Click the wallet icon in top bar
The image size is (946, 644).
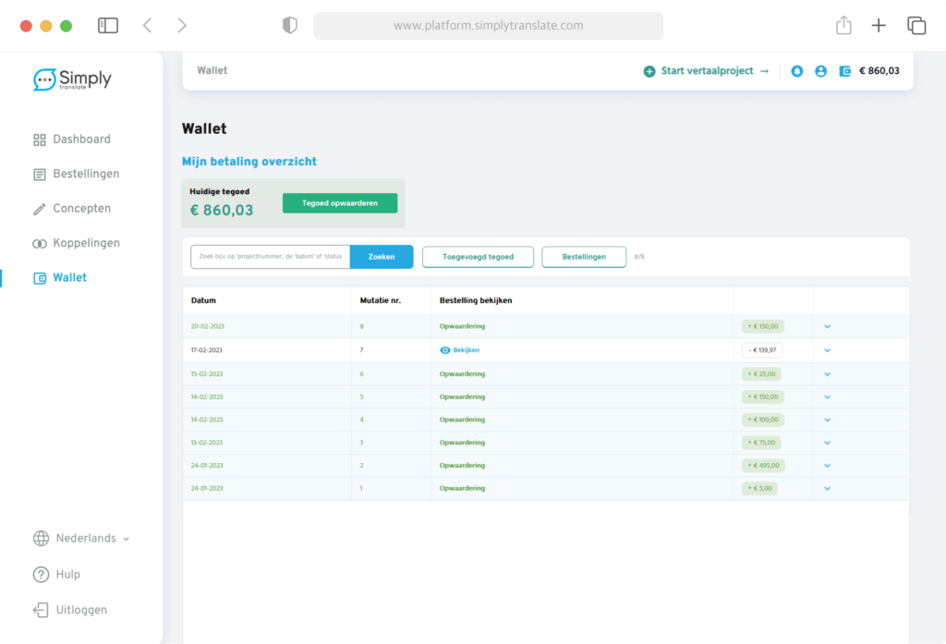[x=844, y=71]
